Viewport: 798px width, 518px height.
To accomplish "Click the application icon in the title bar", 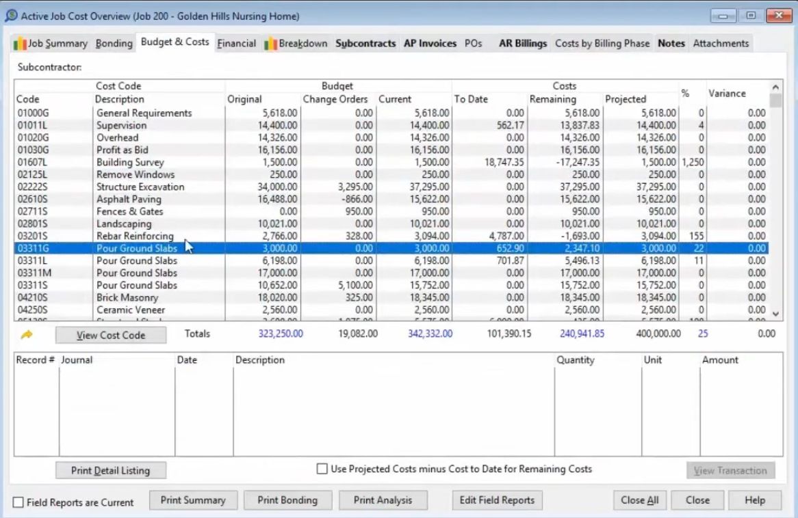I will 11,16.
